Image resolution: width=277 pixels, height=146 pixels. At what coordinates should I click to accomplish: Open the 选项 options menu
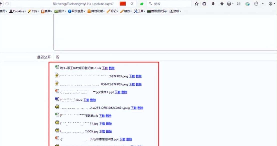(x=175, y=11)
